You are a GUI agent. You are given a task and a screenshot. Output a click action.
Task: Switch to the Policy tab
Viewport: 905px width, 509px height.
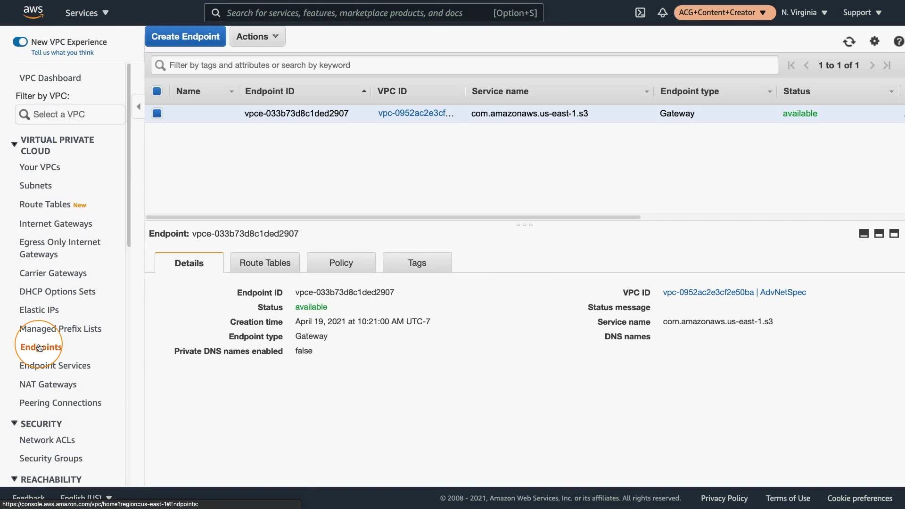point(341,263)
